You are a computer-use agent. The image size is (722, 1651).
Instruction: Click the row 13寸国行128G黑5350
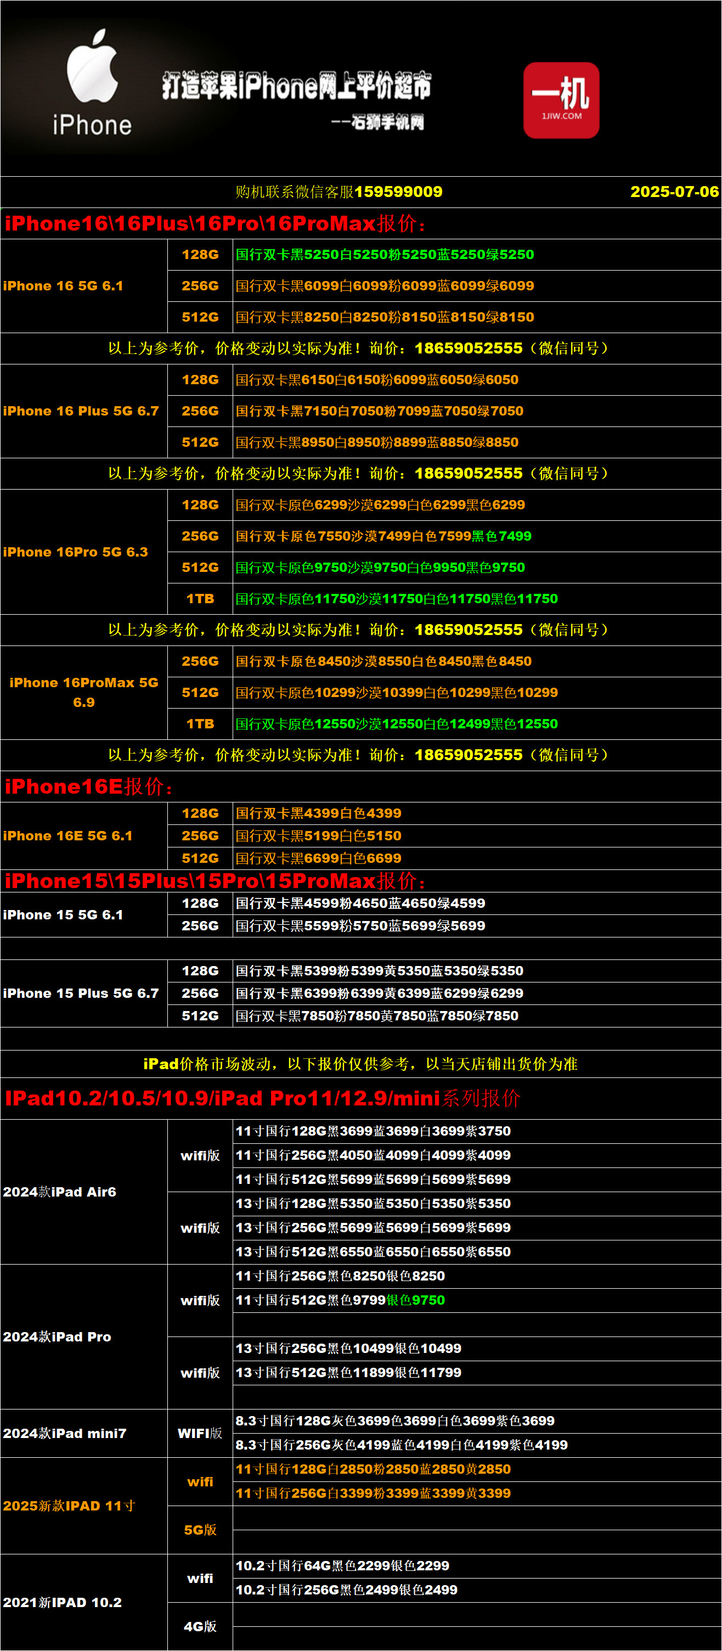coord(477,1204)
